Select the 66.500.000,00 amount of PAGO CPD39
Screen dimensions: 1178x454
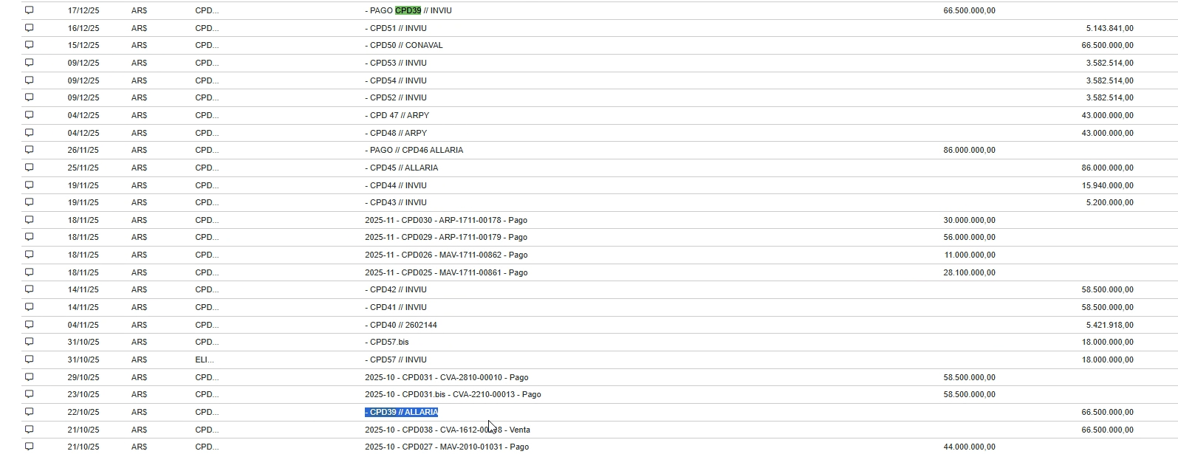pos(969,10)
